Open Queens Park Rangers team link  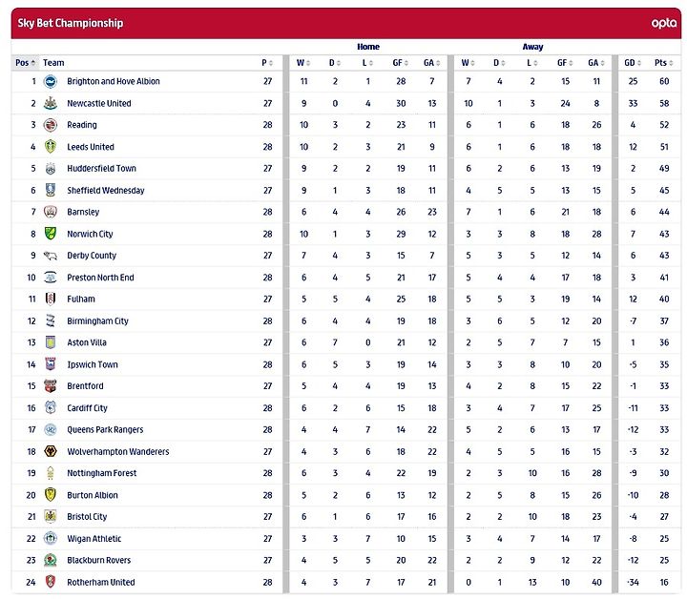pyautogui.click(x=105, y=429)
